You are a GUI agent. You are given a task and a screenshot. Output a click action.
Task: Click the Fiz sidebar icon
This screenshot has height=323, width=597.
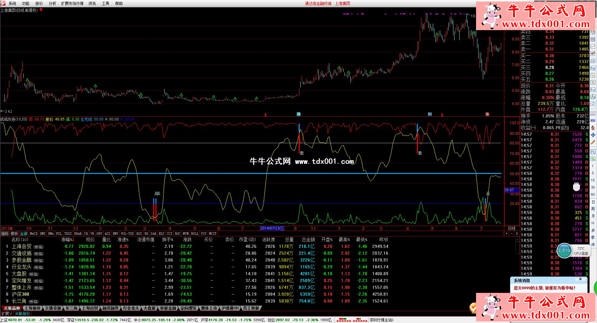[x=593, y=89]
